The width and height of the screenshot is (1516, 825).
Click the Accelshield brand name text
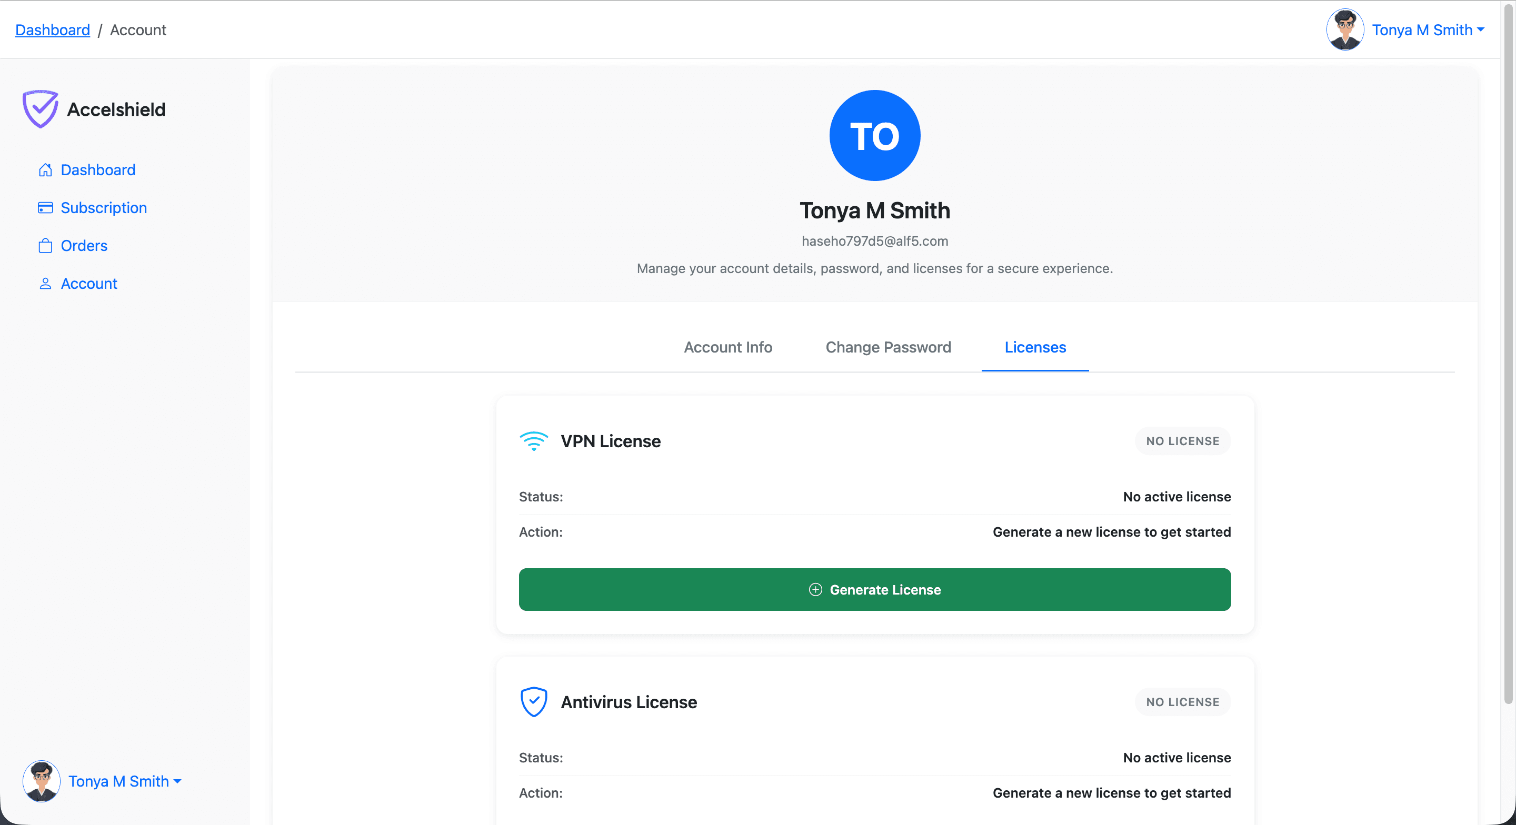(116, 109)
